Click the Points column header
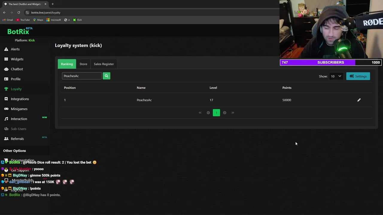 (287, 88)
